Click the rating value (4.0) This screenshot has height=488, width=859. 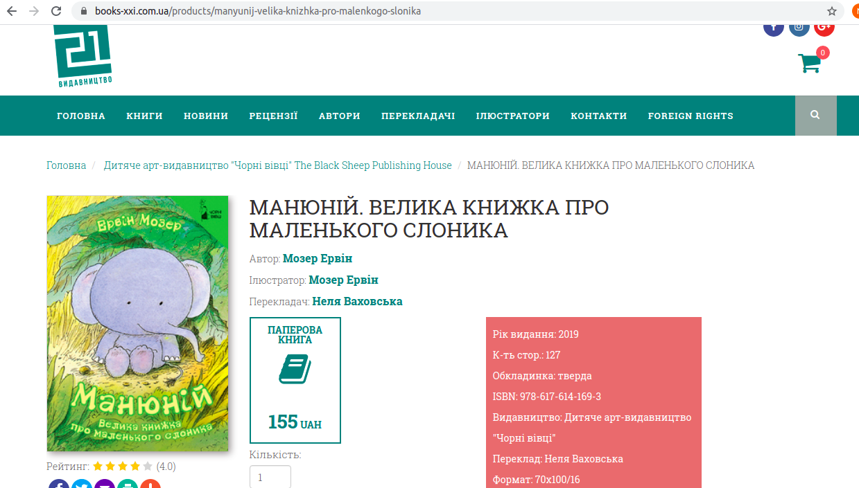(166, 467)
